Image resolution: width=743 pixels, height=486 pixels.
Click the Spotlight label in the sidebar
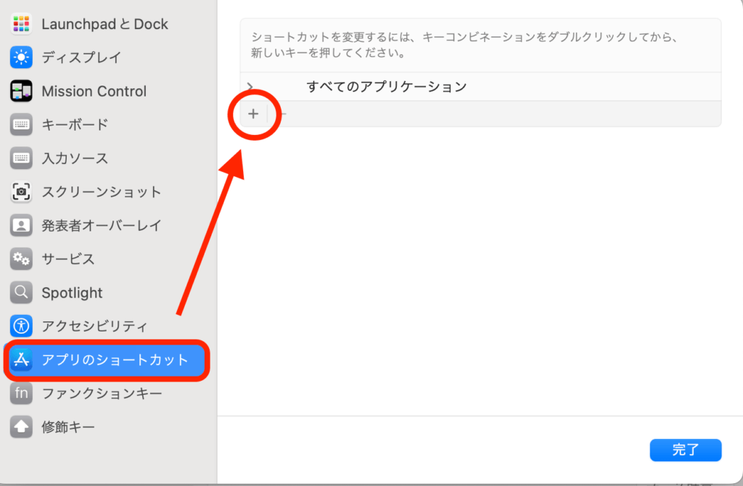point(72,293)
